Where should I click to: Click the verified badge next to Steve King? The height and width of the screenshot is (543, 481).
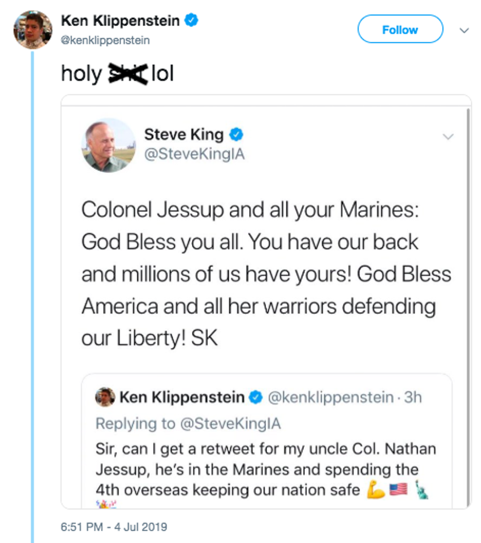click(237, 134)
